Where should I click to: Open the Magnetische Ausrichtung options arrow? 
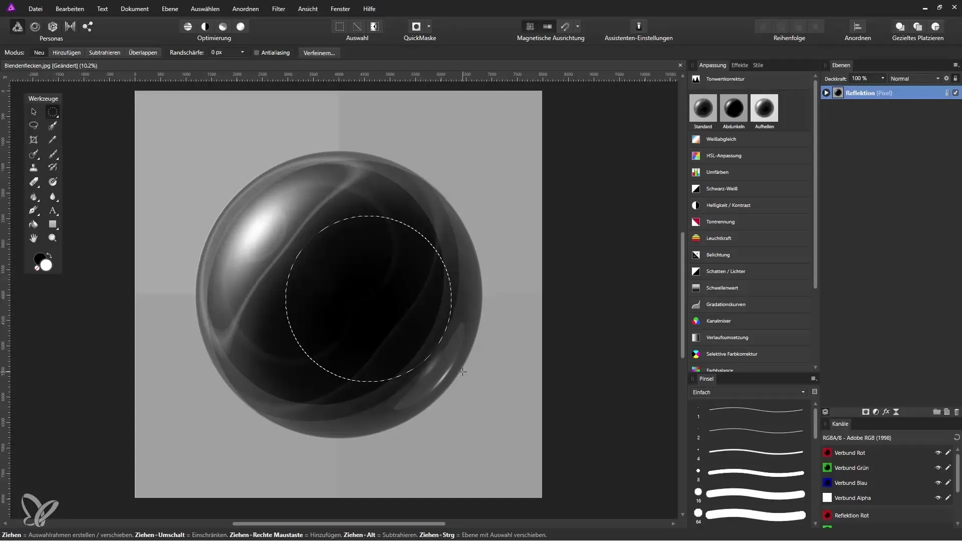coord(578,27)
